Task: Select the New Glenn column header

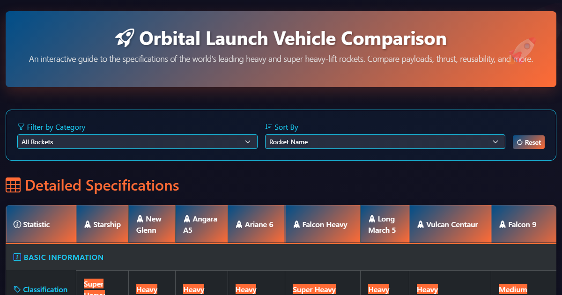Action: [x=152, y=224]
